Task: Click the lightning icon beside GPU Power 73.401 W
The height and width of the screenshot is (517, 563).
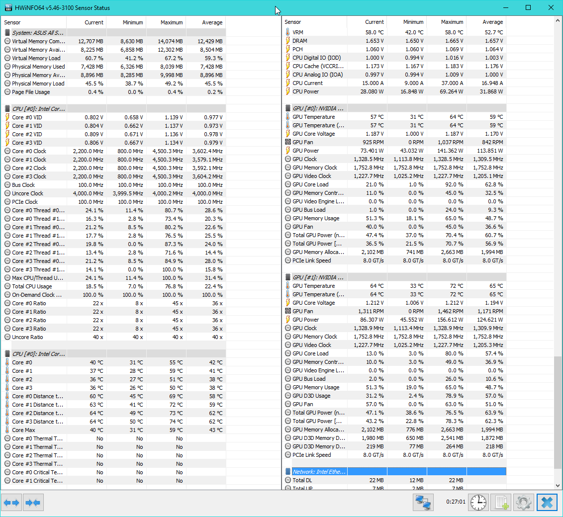Action: point(287,151)
